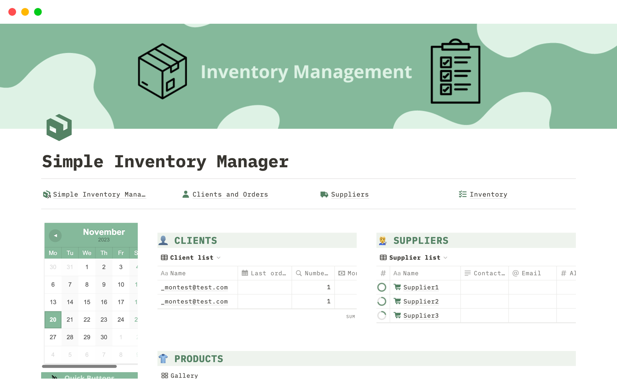
Task: Click the Suppliers truck navigation icon
Action: click(323, 194)
